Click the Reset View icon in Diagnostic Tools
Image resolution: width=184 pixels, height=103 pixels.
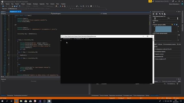[x=165, y=14]
